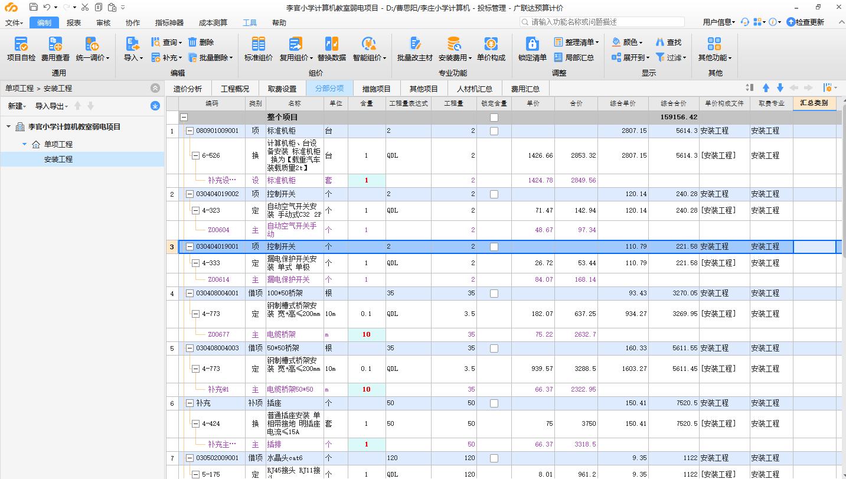Click 查找 binoculars search icon
The width and height of the screenshot is (846, 479).
click(659, 43)
